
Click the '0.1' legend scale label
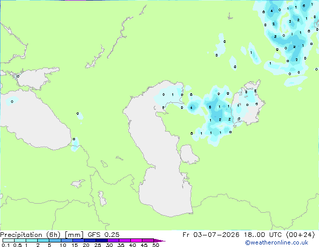pos(6,245)
